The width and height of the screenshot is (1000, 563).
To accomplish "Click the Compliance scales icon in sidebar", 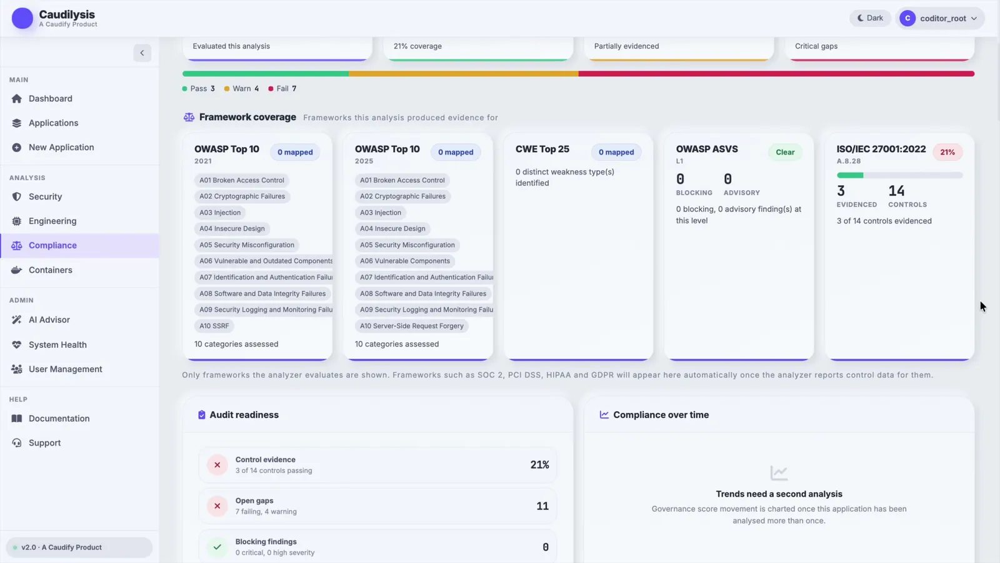I will [17, 245].
